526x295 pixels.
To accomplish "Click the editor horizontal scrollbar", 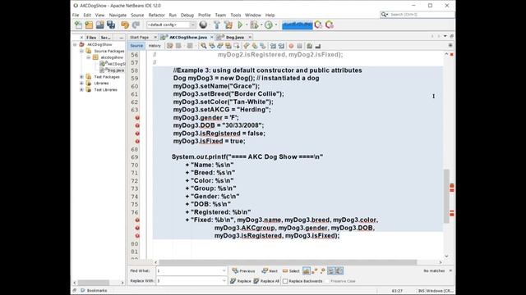I will pyautogui.click(x=288, y=262).
